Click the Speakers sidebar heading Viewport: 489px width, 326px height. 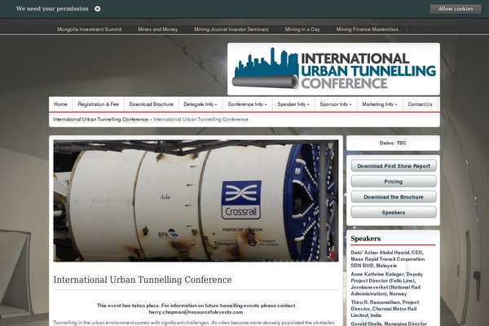click(x=365, y=239)
